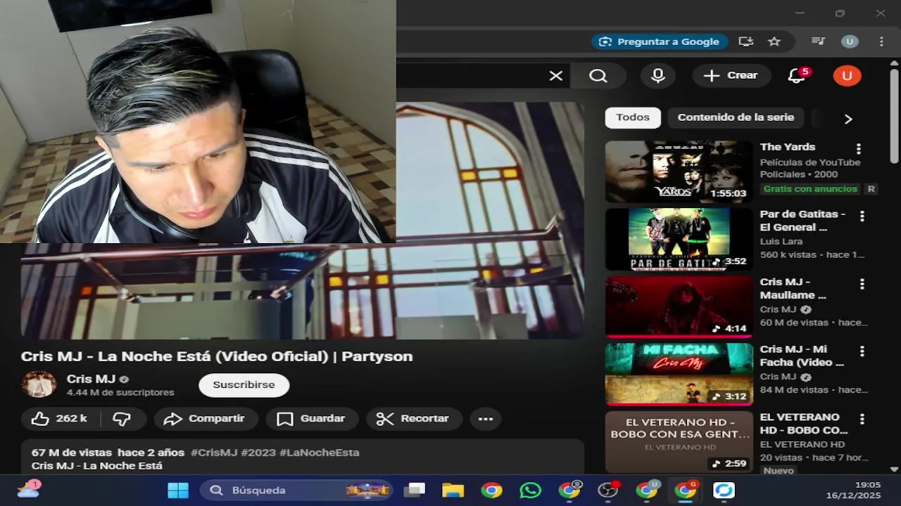Image resolution: width=901 pixels, height=506 pixels.
Task: Open File Explorer from the taskbar
Action: tap(453, 491)
